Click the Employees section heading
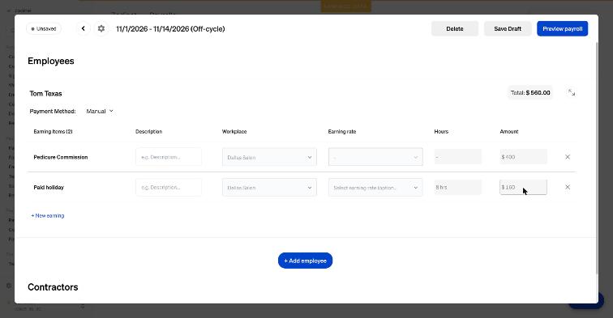 (51, 61)
